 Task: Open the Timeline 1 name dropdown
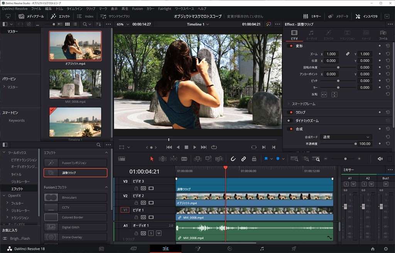pos(198,24)
